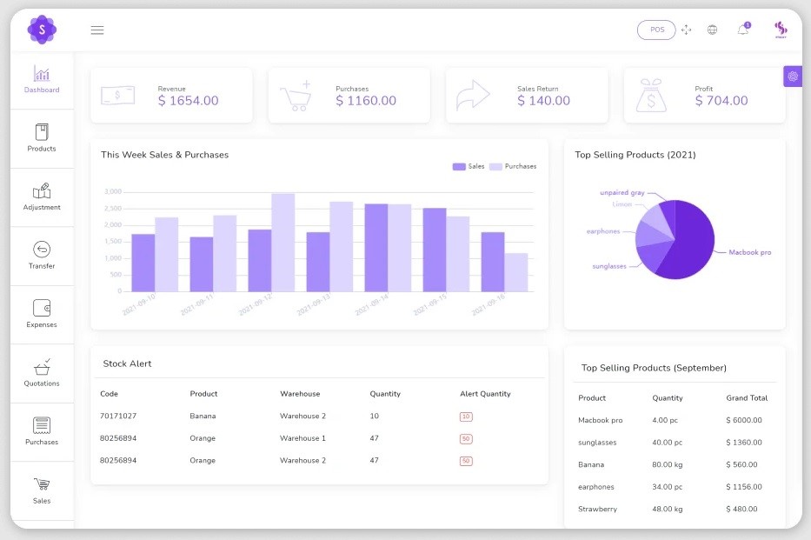Viewport: 811px width, 540px height.
Task: Open the Products sidebar icon
Action: (42, 132)
